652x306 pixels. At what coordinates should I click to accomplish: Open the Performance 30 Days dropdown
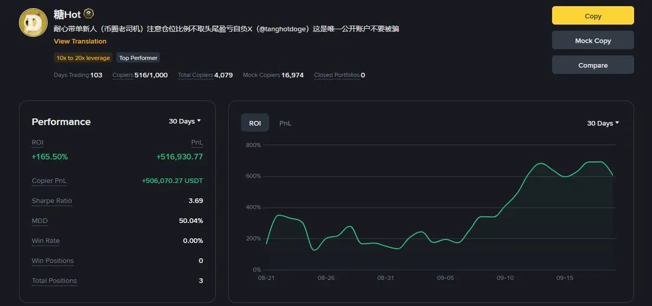click(x=185, y=121)
